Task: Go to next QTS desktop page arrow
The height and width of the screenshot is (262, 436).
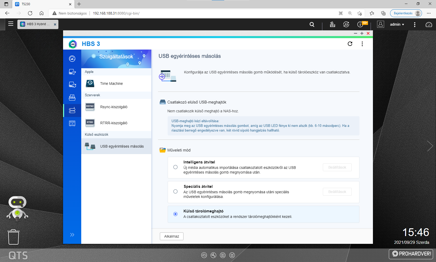Action: coord(430,146)
